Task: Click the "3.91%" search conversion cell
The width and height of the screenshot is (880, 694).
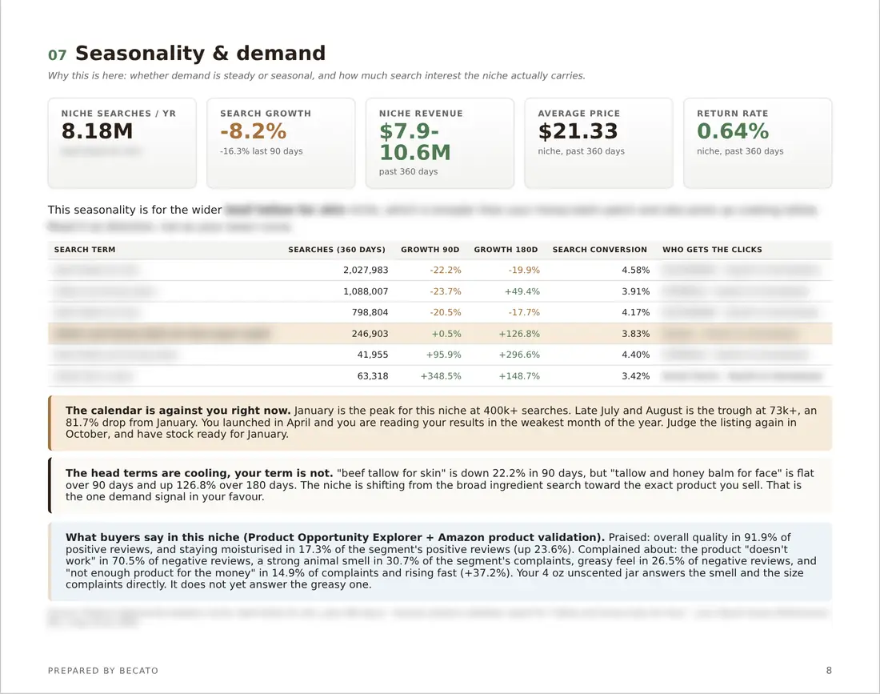Action: [x=635, y=291]
